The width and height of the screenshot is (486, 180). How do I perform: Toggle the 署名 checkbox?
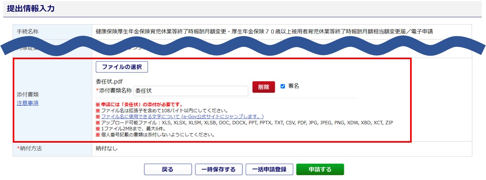(x=283, y=86)
